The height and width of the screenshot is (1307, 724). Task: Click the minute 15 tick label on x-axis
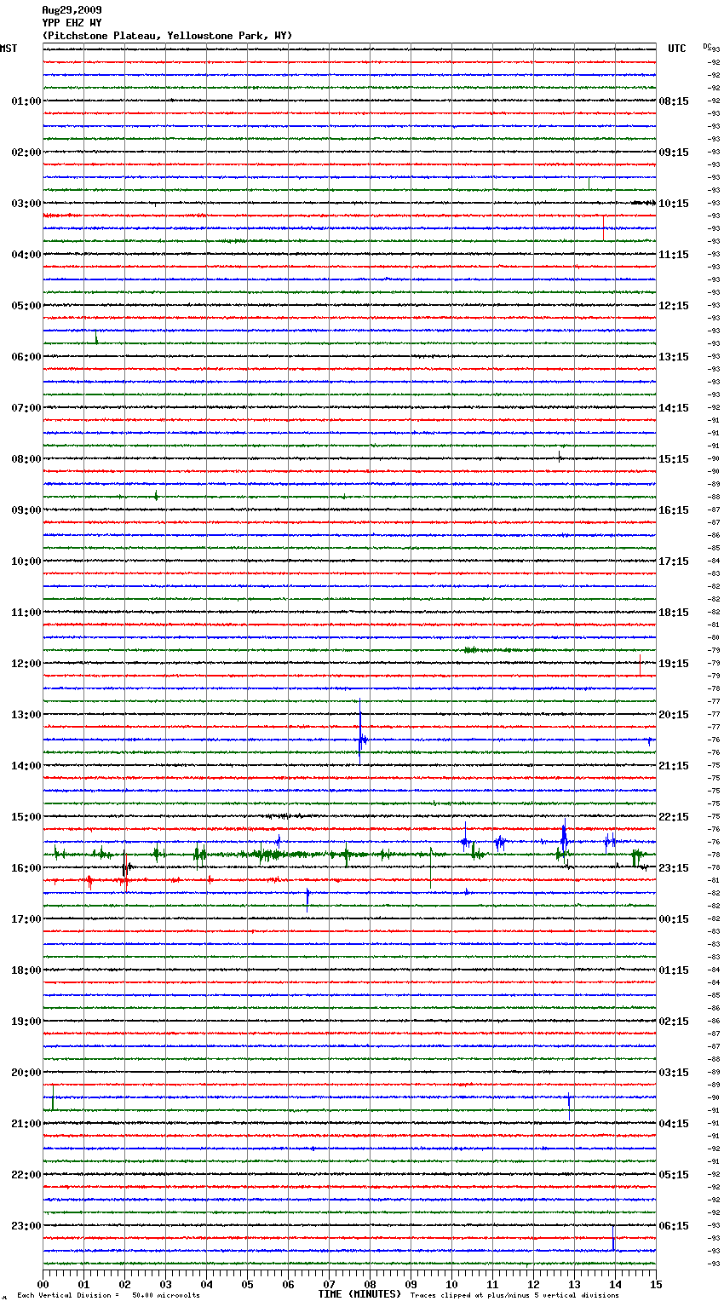click(656, 1284)
